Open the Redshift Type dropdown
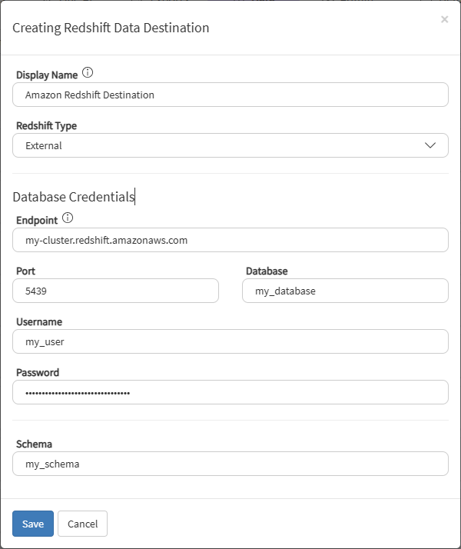The width and height of the screenshot is (461, 549). pyautogui.click(x=230, y=145)
